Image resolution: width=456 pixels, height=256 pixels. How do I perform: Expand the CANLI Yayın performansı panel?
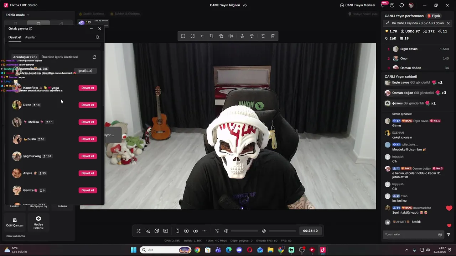tap(405, 16)
